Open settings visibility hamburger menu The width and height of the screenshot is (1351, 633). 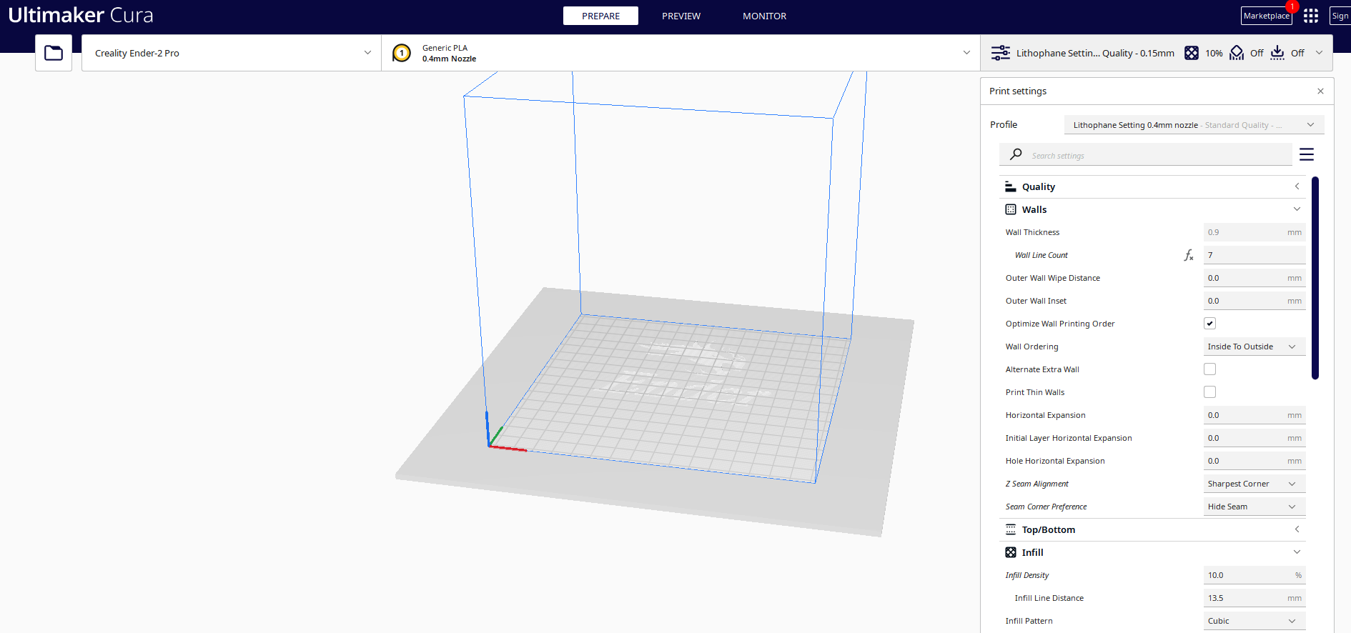tap(1307, 155)
